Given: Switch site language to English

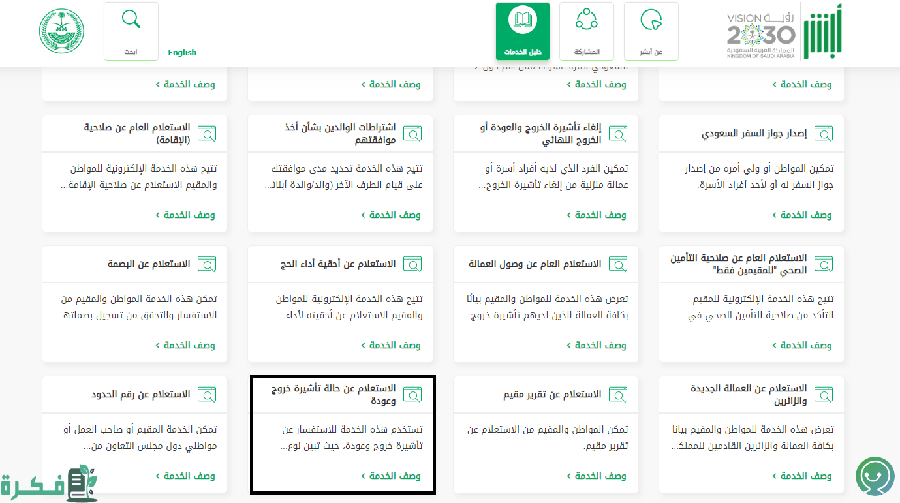Looking at the screenshot, I should pyautogui.click(x=182, y=53).
